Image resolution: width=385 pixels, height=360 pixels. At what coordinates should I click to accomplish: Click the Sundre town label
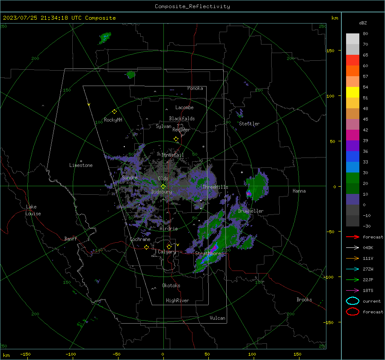(130, 178)
